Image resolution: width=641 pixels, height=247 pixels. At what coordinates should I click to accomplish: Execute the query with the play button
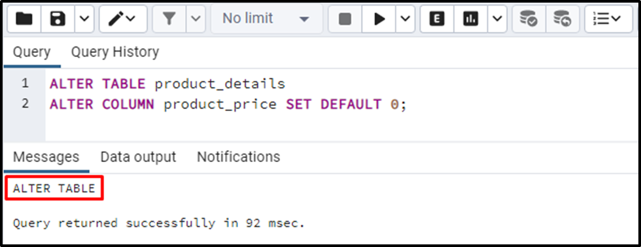[x=379, y=19]
